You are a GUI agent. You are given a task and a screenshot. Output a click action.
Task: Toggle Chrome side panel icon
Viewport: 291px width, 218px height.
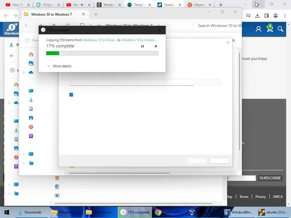(267, 16)
